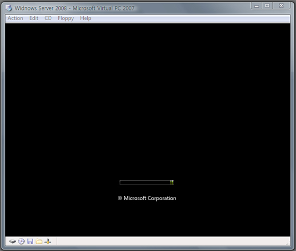Maximize the Virtual PC window
The width and height of the screenshot is (296, 251).
coord(267,6)
